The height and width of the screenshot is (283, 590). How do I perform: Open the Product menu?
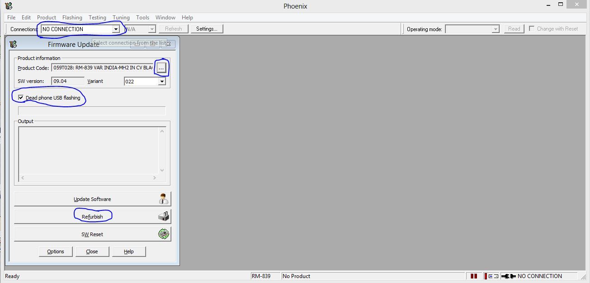(x=47, y=18)
